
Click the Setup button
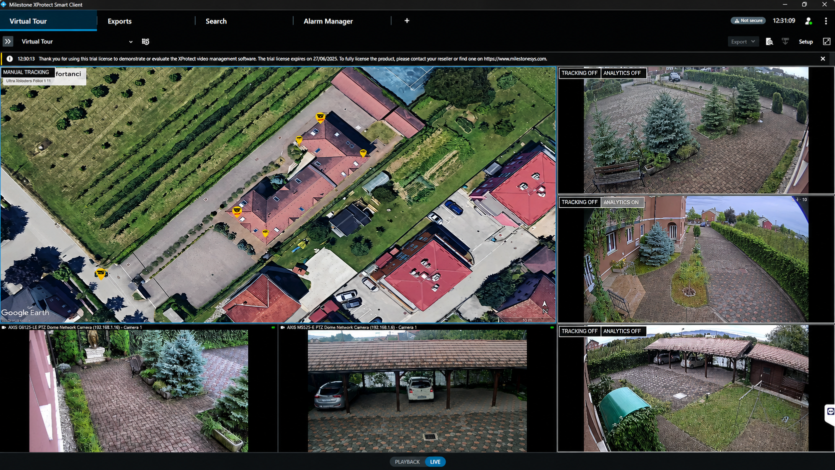[806, 41]
